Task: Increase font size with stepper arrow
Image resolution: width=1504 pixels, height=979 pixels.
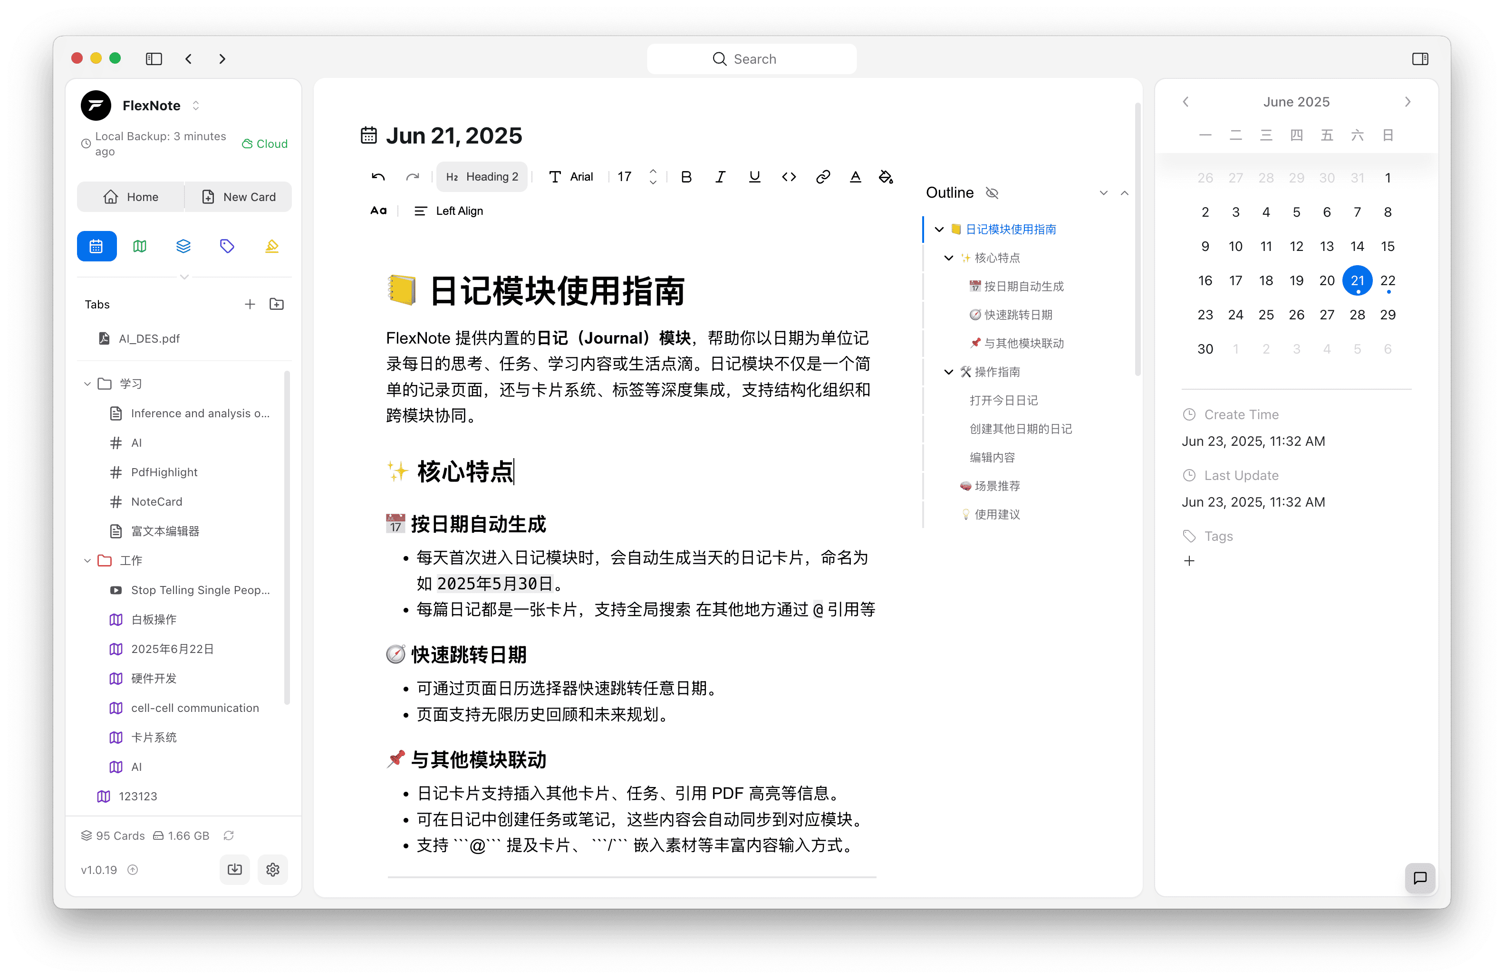Action: [653, 171]
